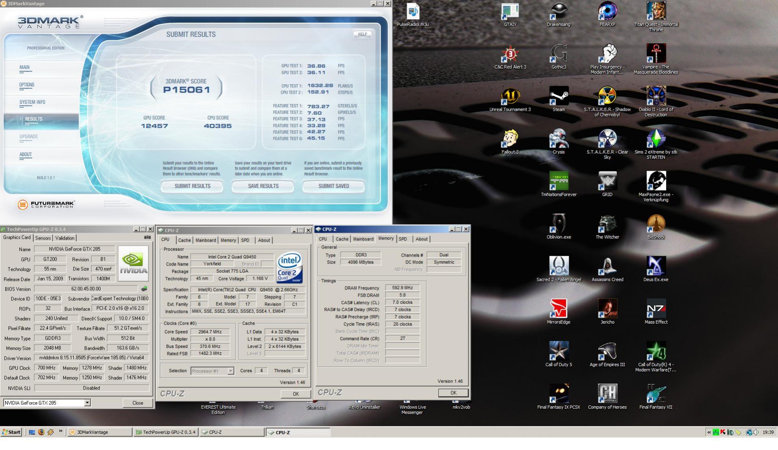
Task: Launch the Drakensang desktop icon
Action: tap(558, 14)
